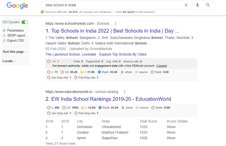The image size is (226, 146).
Task: Click the Madhya Pradesh table cell
Action: pos(115,132)
